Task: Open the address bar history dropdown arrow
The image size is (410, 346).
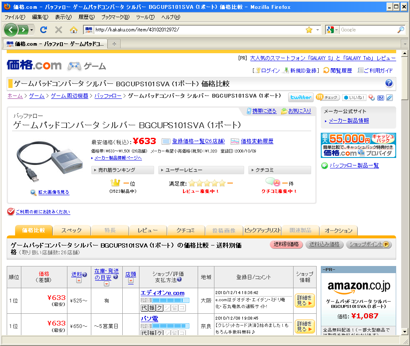Action: pos(317,30)
